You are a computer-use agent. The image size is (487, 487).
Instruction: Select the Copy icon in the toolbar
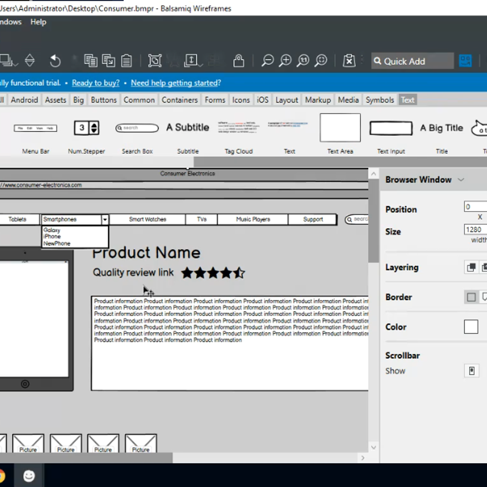pyautogui.click(x=91, y=60)
